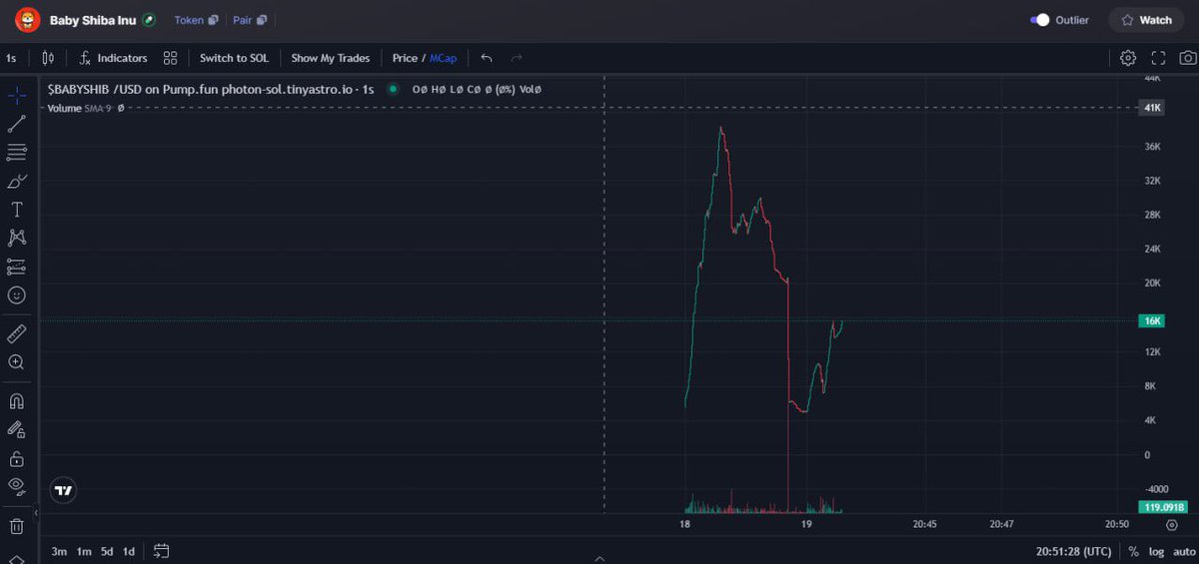Toggle stay in drawing mode
This screenshot has height=564, width=1199.
[17, 429]
